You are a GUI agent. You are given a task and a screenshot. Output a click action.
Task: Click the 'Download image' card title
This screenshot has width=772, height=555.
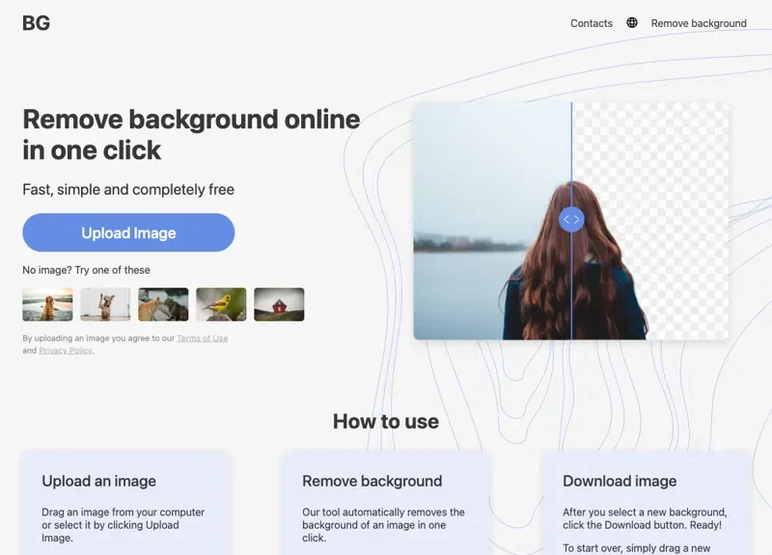(620, 481)
